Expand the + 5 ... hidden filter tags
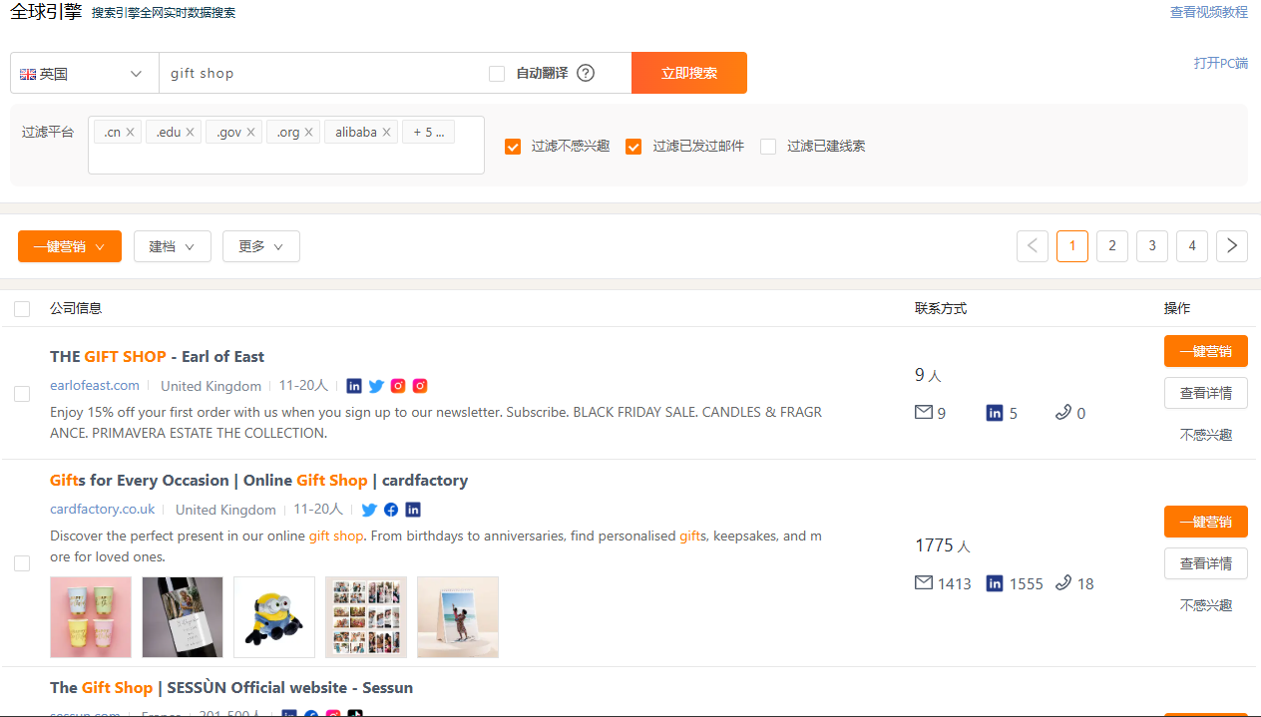Viewport: 1261px width, 717px height. (428, 132)
